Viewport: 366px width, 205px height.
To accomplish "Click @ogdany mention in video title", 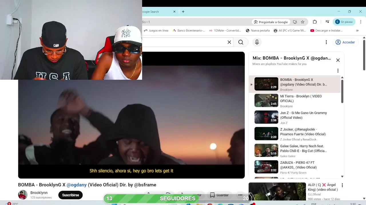I will click(77, 185).
